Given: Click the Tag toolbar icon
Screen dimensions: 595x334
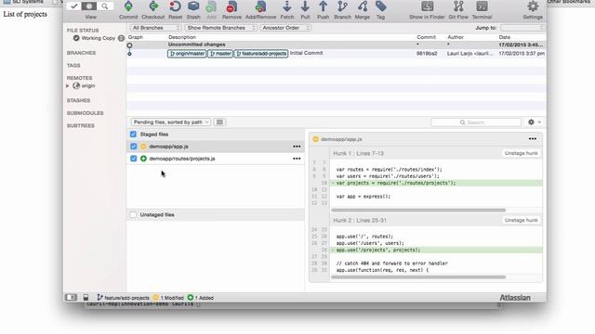Looking at the screenshot, I should (380, 6).
